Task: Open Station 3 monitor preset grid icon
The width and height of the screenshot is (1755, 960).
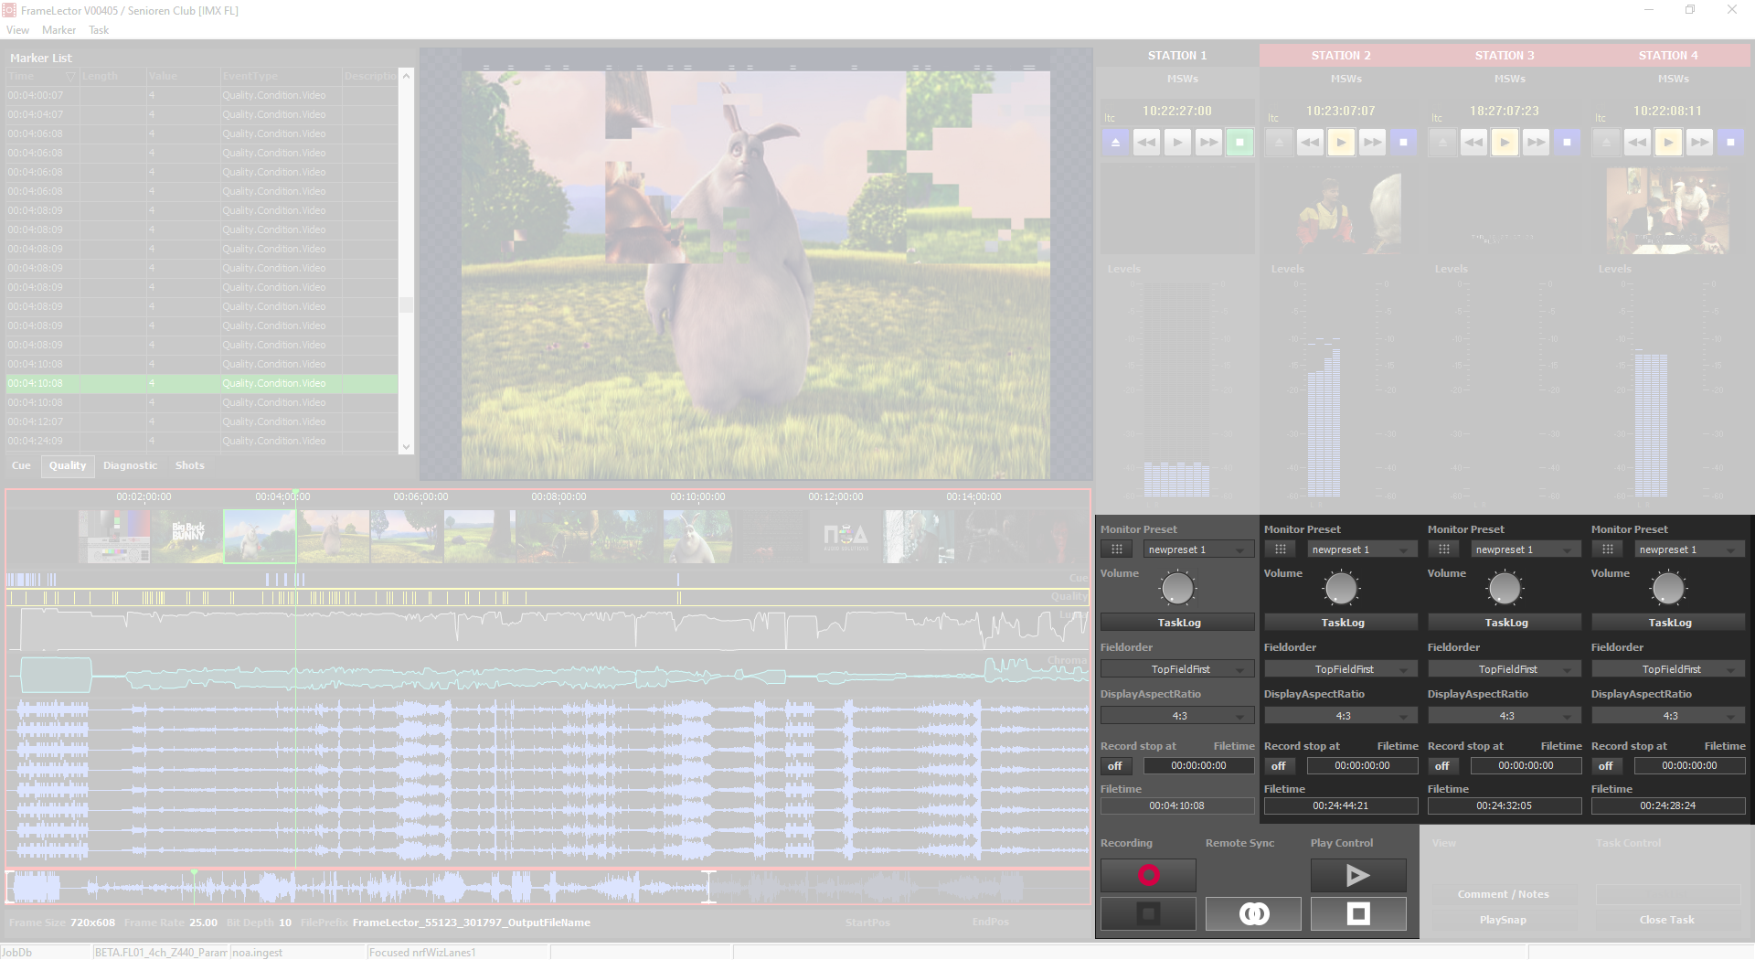Action: click(x=1444, y=549)
